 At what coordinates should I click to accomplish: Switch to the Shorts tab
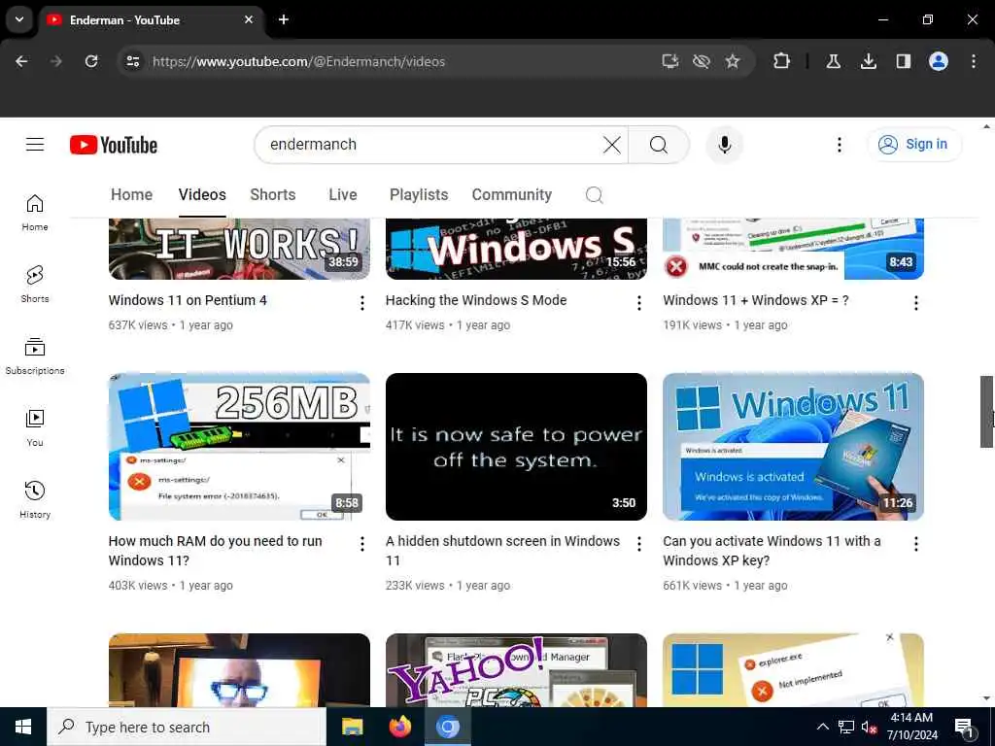(x=273, y=194)
